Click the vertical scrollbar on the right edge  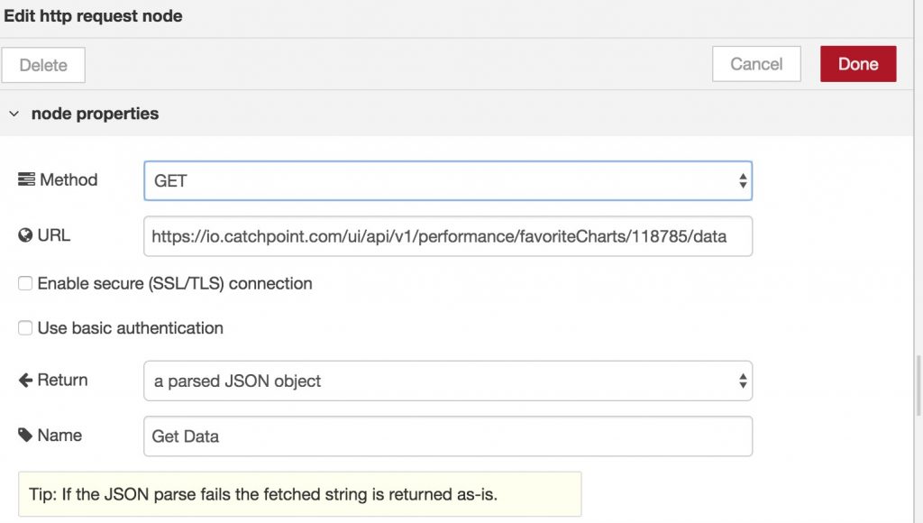pos(918,385)
